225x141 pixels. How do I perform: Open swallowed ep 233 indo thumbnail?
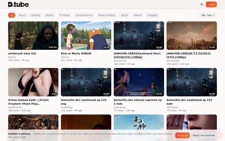pos(192,82)
